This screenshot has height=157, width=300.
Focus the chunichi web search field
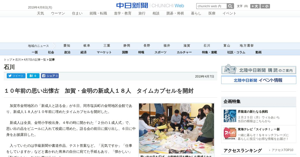211,6
